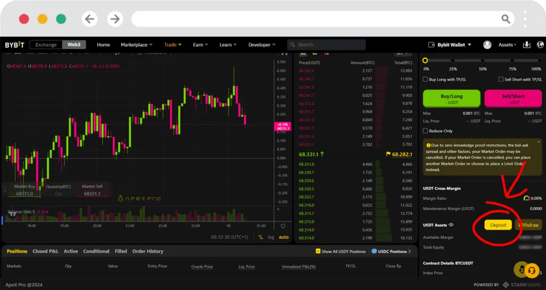The height and width of the screenshot is (290, 546).
Task: Click the wallet icon beside Bybit Wallet
Action: [431, 45]
